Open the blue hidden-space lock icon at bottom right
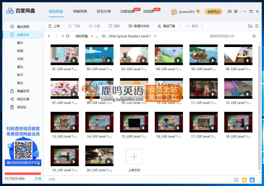 click(252, 180)
